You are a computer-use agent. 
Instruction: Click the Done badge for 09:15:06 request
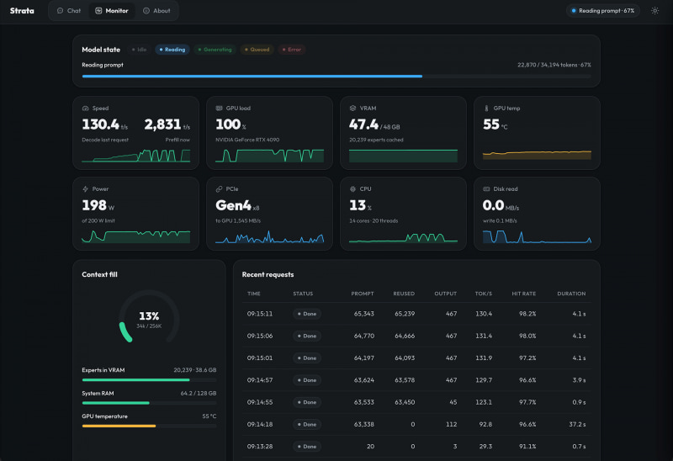[x=307, y=336]
